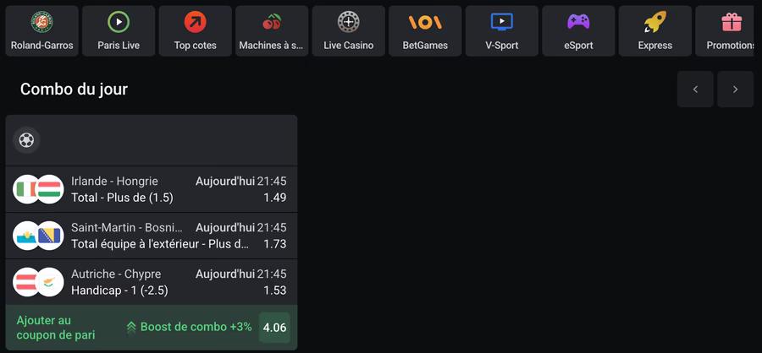Show the previous combo with the left chevron

[695, 90]
